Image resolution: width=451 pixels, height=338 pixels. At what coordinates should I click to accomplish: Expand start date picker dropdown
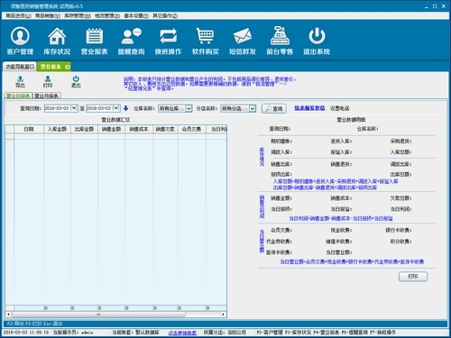(x=74, y=108)
